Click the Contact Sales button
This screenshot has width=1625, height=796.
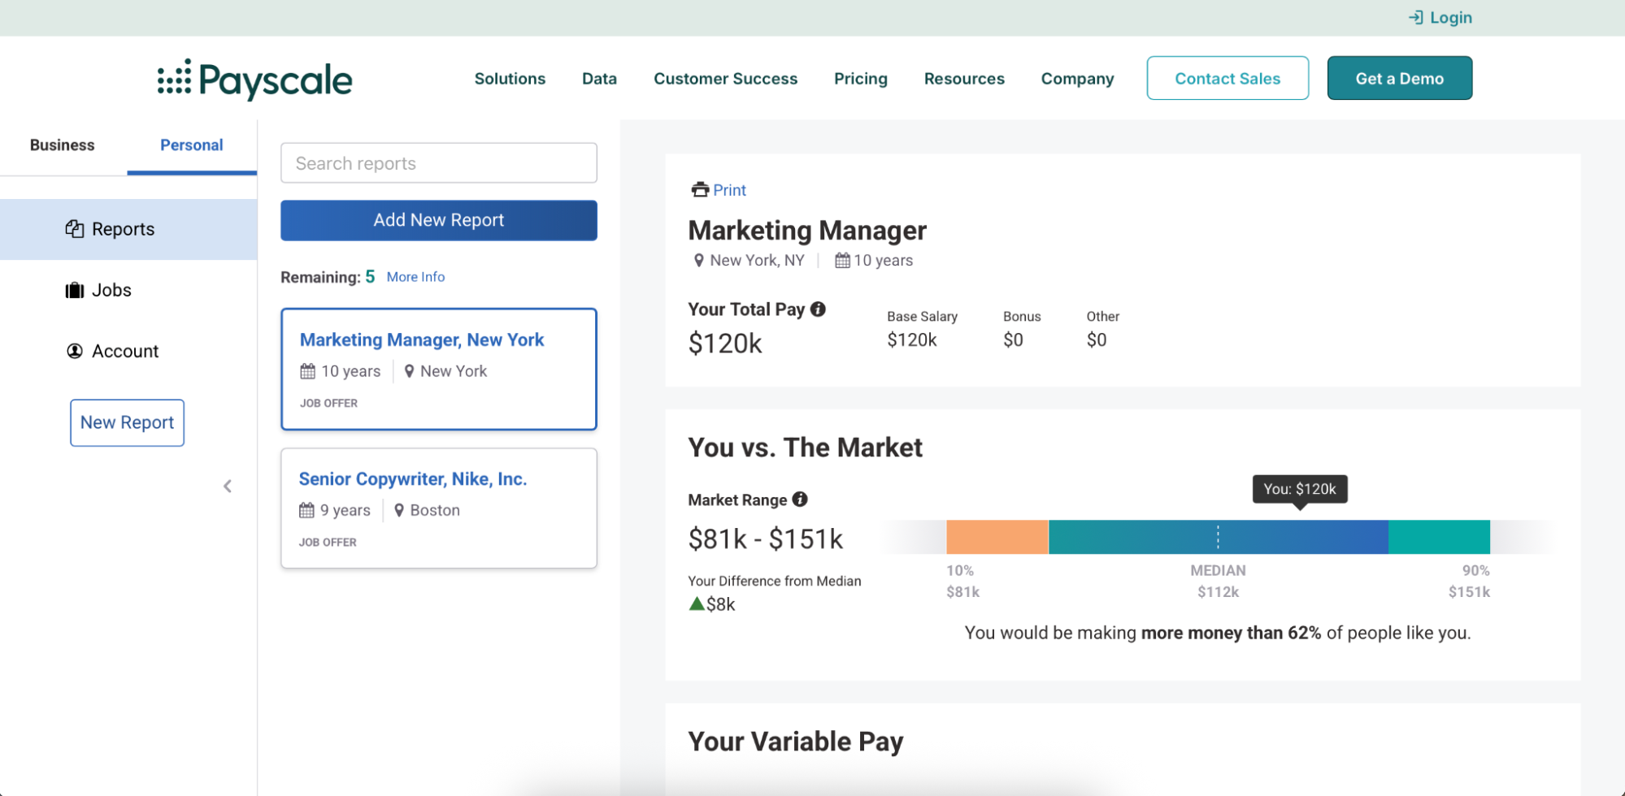(1227, 78)
